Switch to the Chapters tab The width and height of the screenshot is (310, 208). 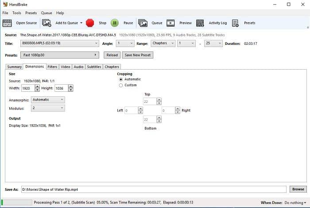click(112, 67)
